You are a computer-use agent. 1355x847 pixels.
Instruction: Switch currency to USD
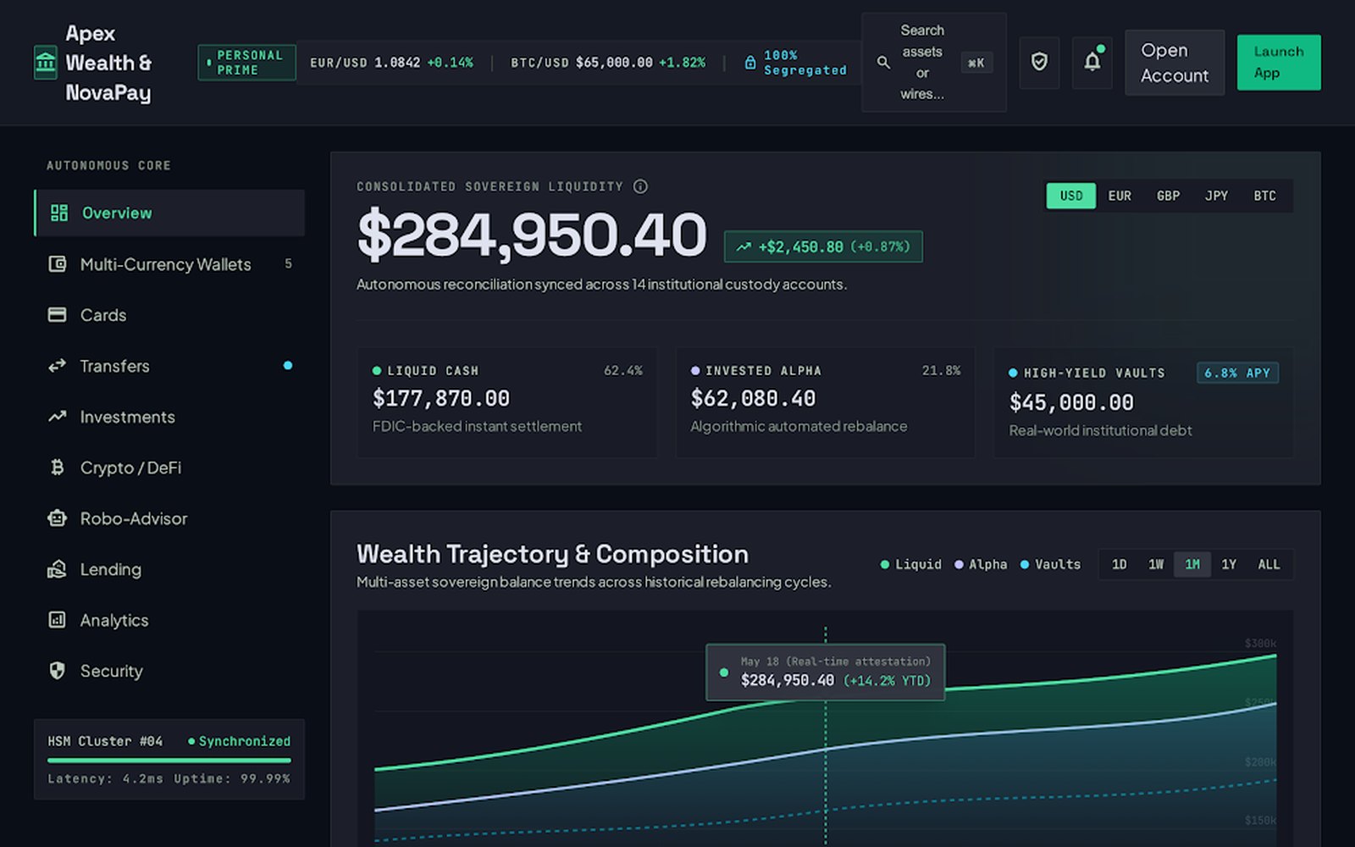pyautogui.click(x=1071, y=196)
